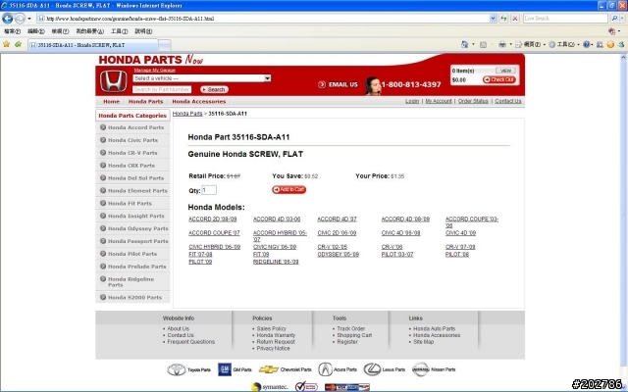Open the Help menu in the menu bar
Screen dimensions: 628x392
pos(143,31)
